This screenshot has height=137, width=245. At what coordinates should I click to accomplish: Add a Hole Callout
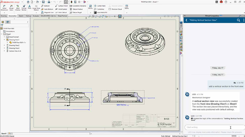pyautogui.click(x=61, y=12)
